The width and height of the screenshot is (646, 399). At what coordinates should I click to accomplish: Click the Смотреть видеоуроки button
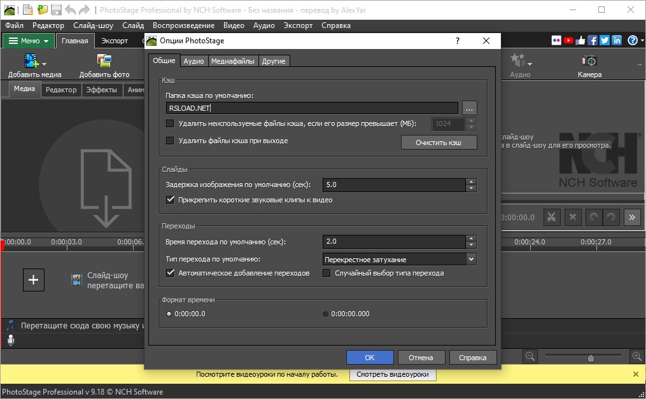click(x=392, y=374)
